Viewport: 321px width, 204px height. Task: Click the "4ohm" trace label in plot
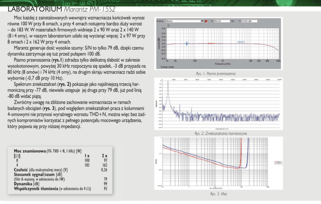[241, 42]
